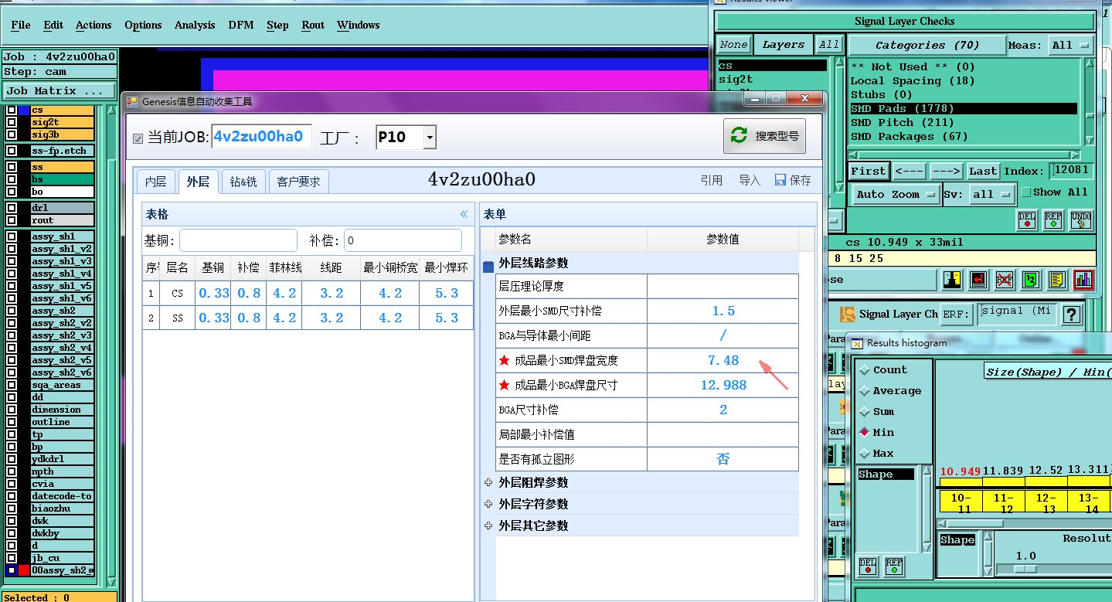
Task: Click the 保存 save disk icon
Action: (x=780, y=180)
